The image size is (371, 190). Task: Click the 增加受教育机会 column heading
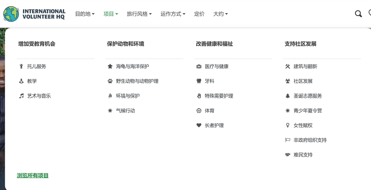tap(37, 44)
